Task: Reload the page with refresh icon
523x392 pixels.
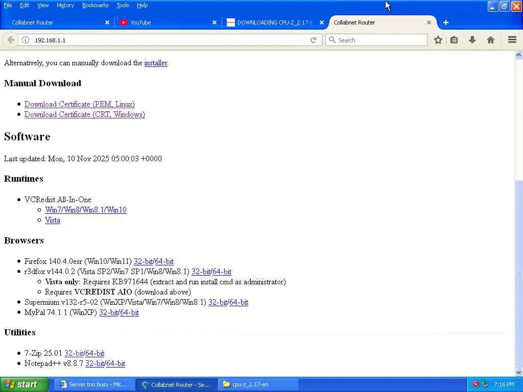Action: click(313, 40)
